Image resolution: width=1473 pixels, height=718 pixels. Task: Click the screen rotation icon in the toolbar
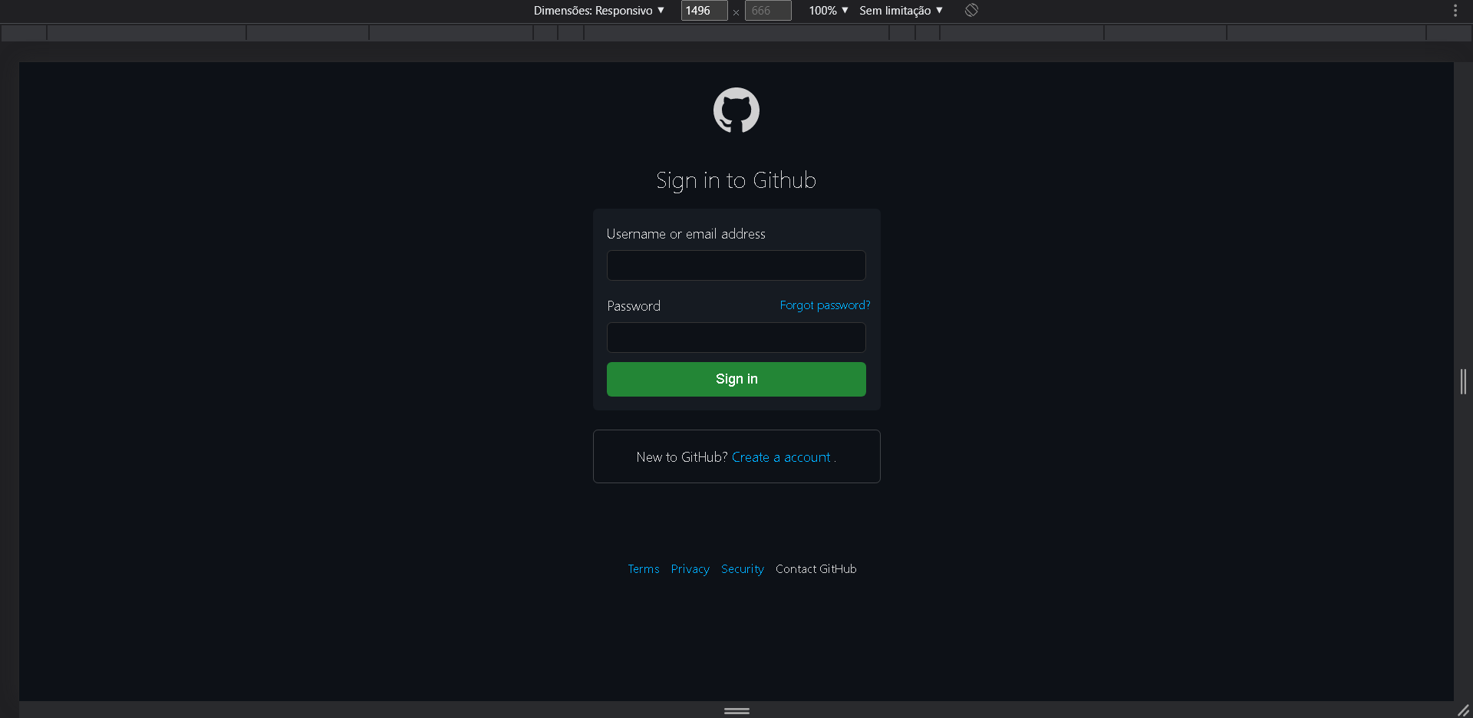coord(970,10)
